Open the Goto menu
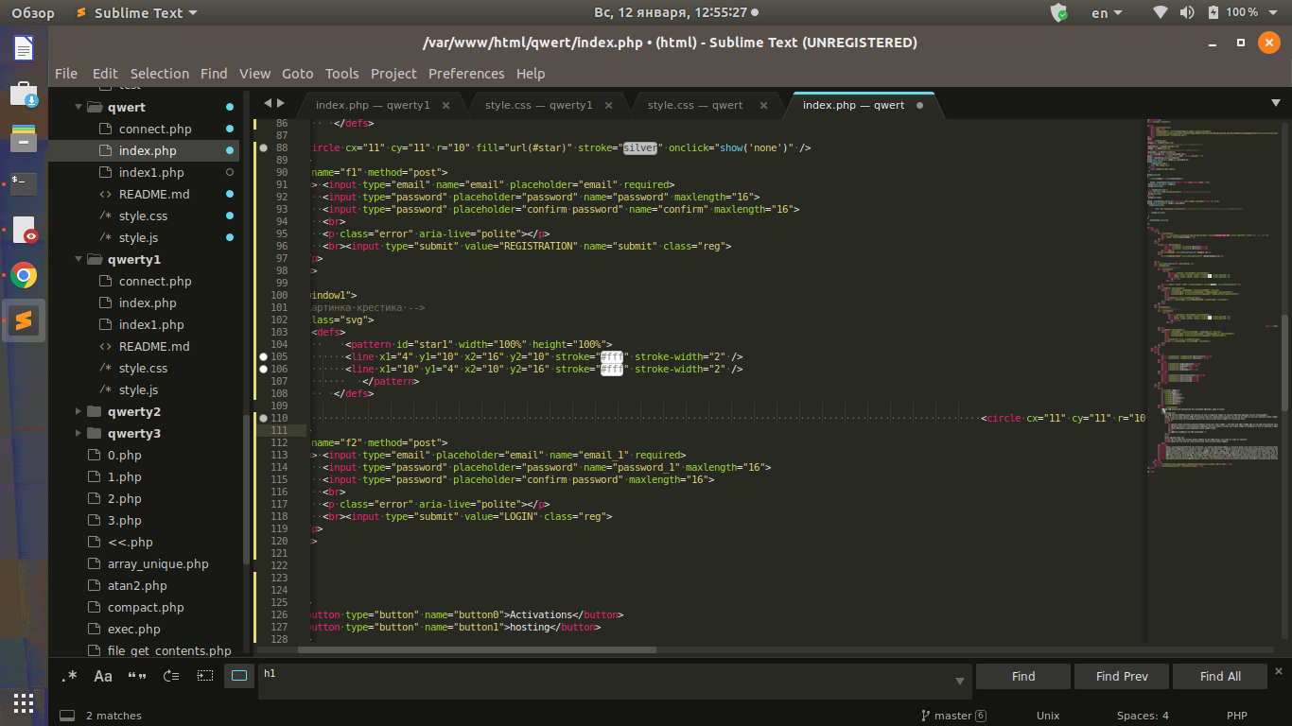1292x726 pixels. [x=297, y=74]
